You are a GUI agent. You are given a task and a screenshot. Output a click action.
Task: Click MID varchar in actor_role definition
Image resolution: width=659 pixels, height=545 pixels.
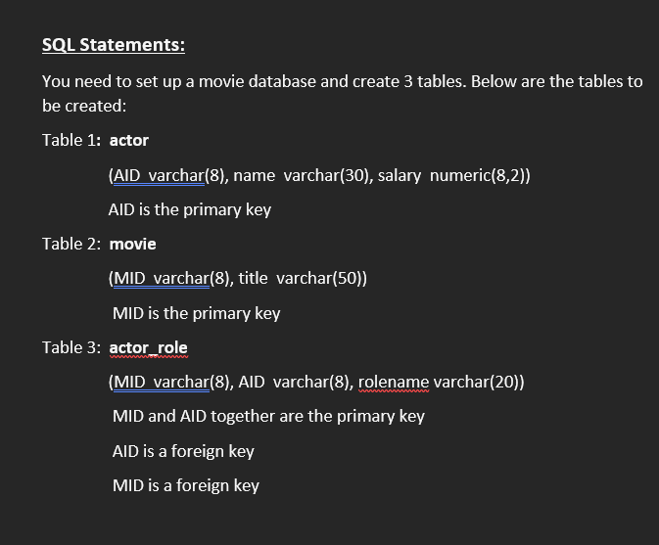[x=162, y=383]
